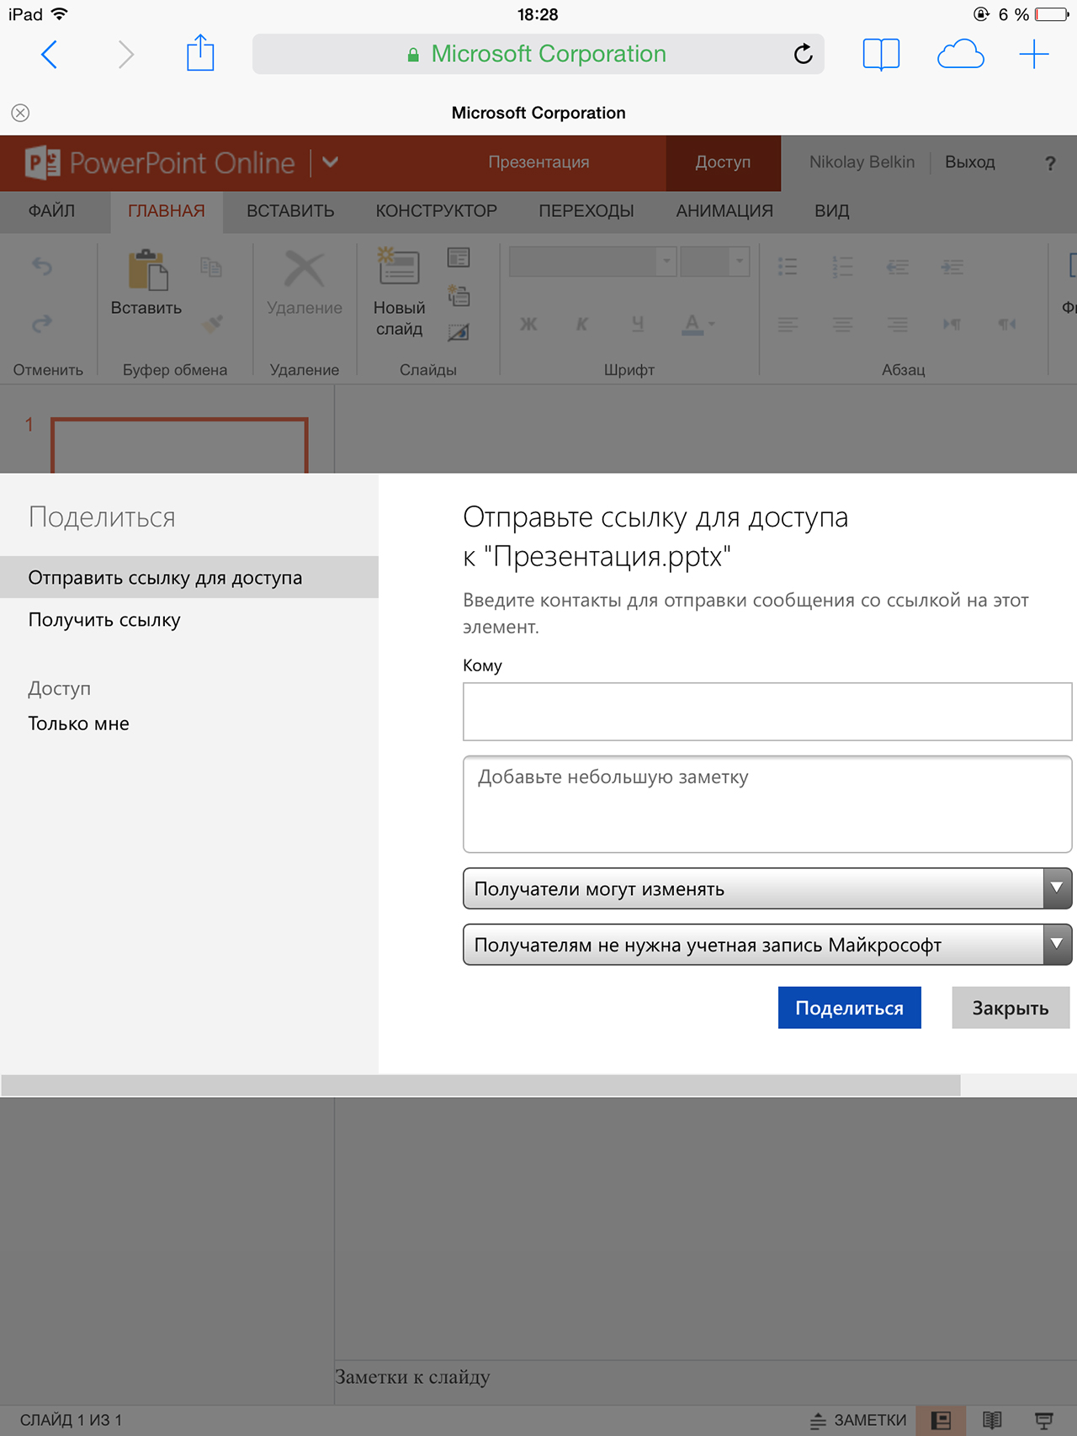Open Safari bookmarks book icon

pyautogui.click(x=881, y=55)
